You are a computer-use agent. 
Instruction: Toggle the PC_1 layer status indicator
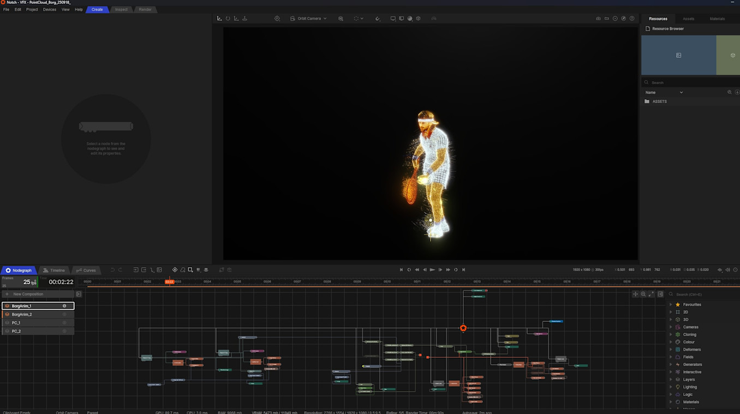(64, 323)
